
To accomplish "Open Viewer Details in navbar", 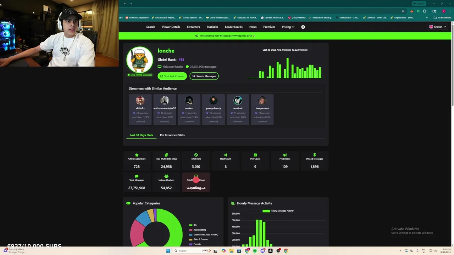I will (x=171, y=27).
